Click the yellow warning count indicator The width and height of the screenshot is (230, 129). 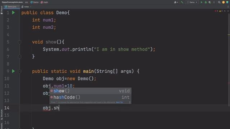(x=221, y=11)
